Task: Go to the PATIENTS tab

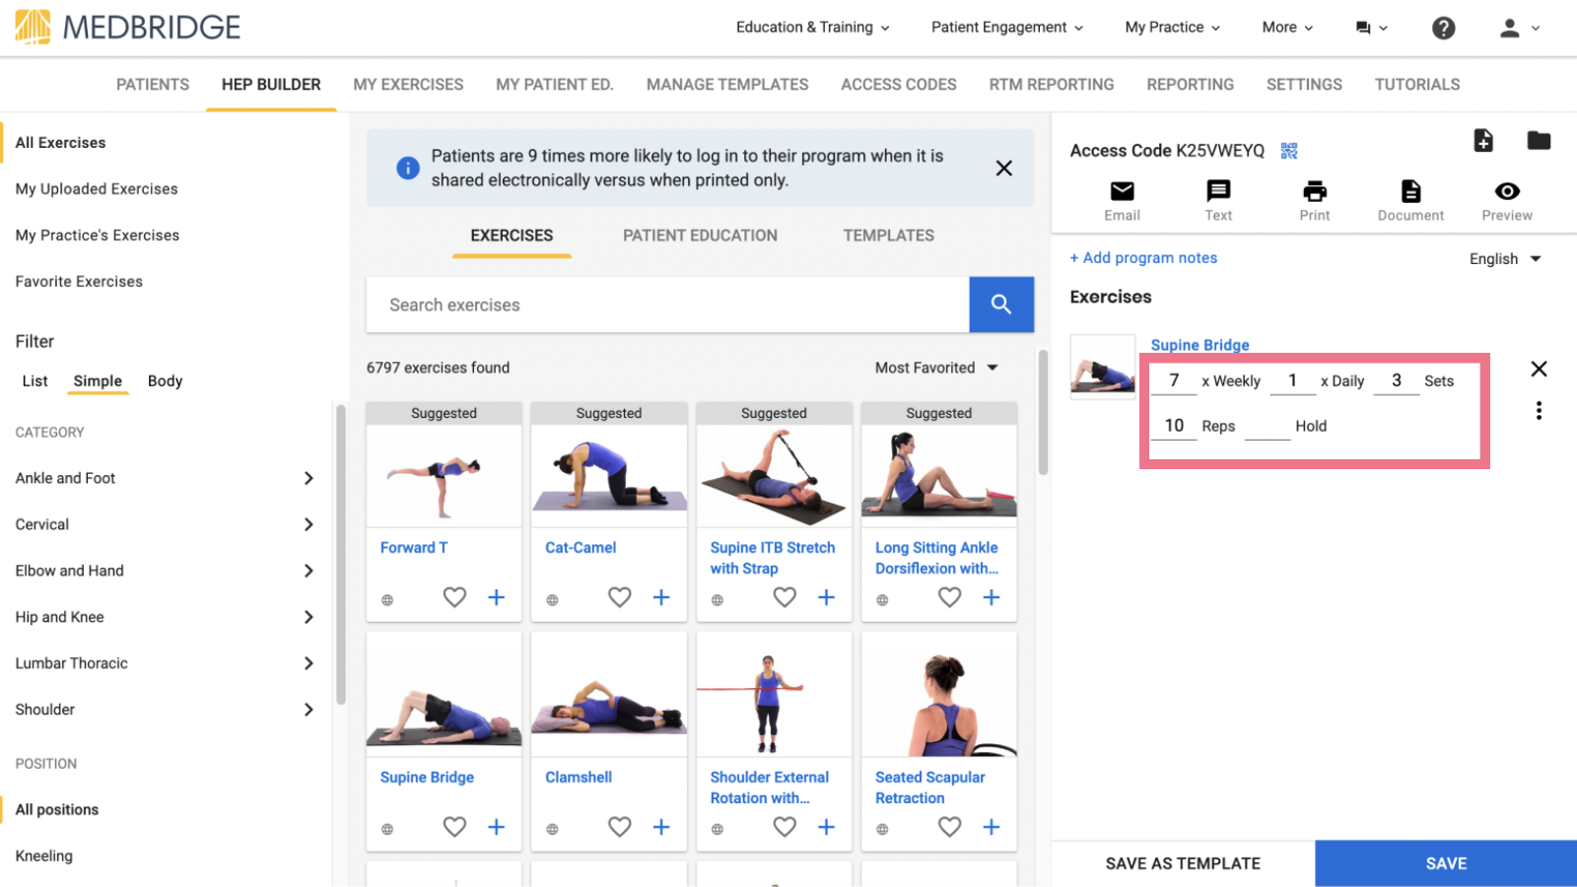Action: 153,85
